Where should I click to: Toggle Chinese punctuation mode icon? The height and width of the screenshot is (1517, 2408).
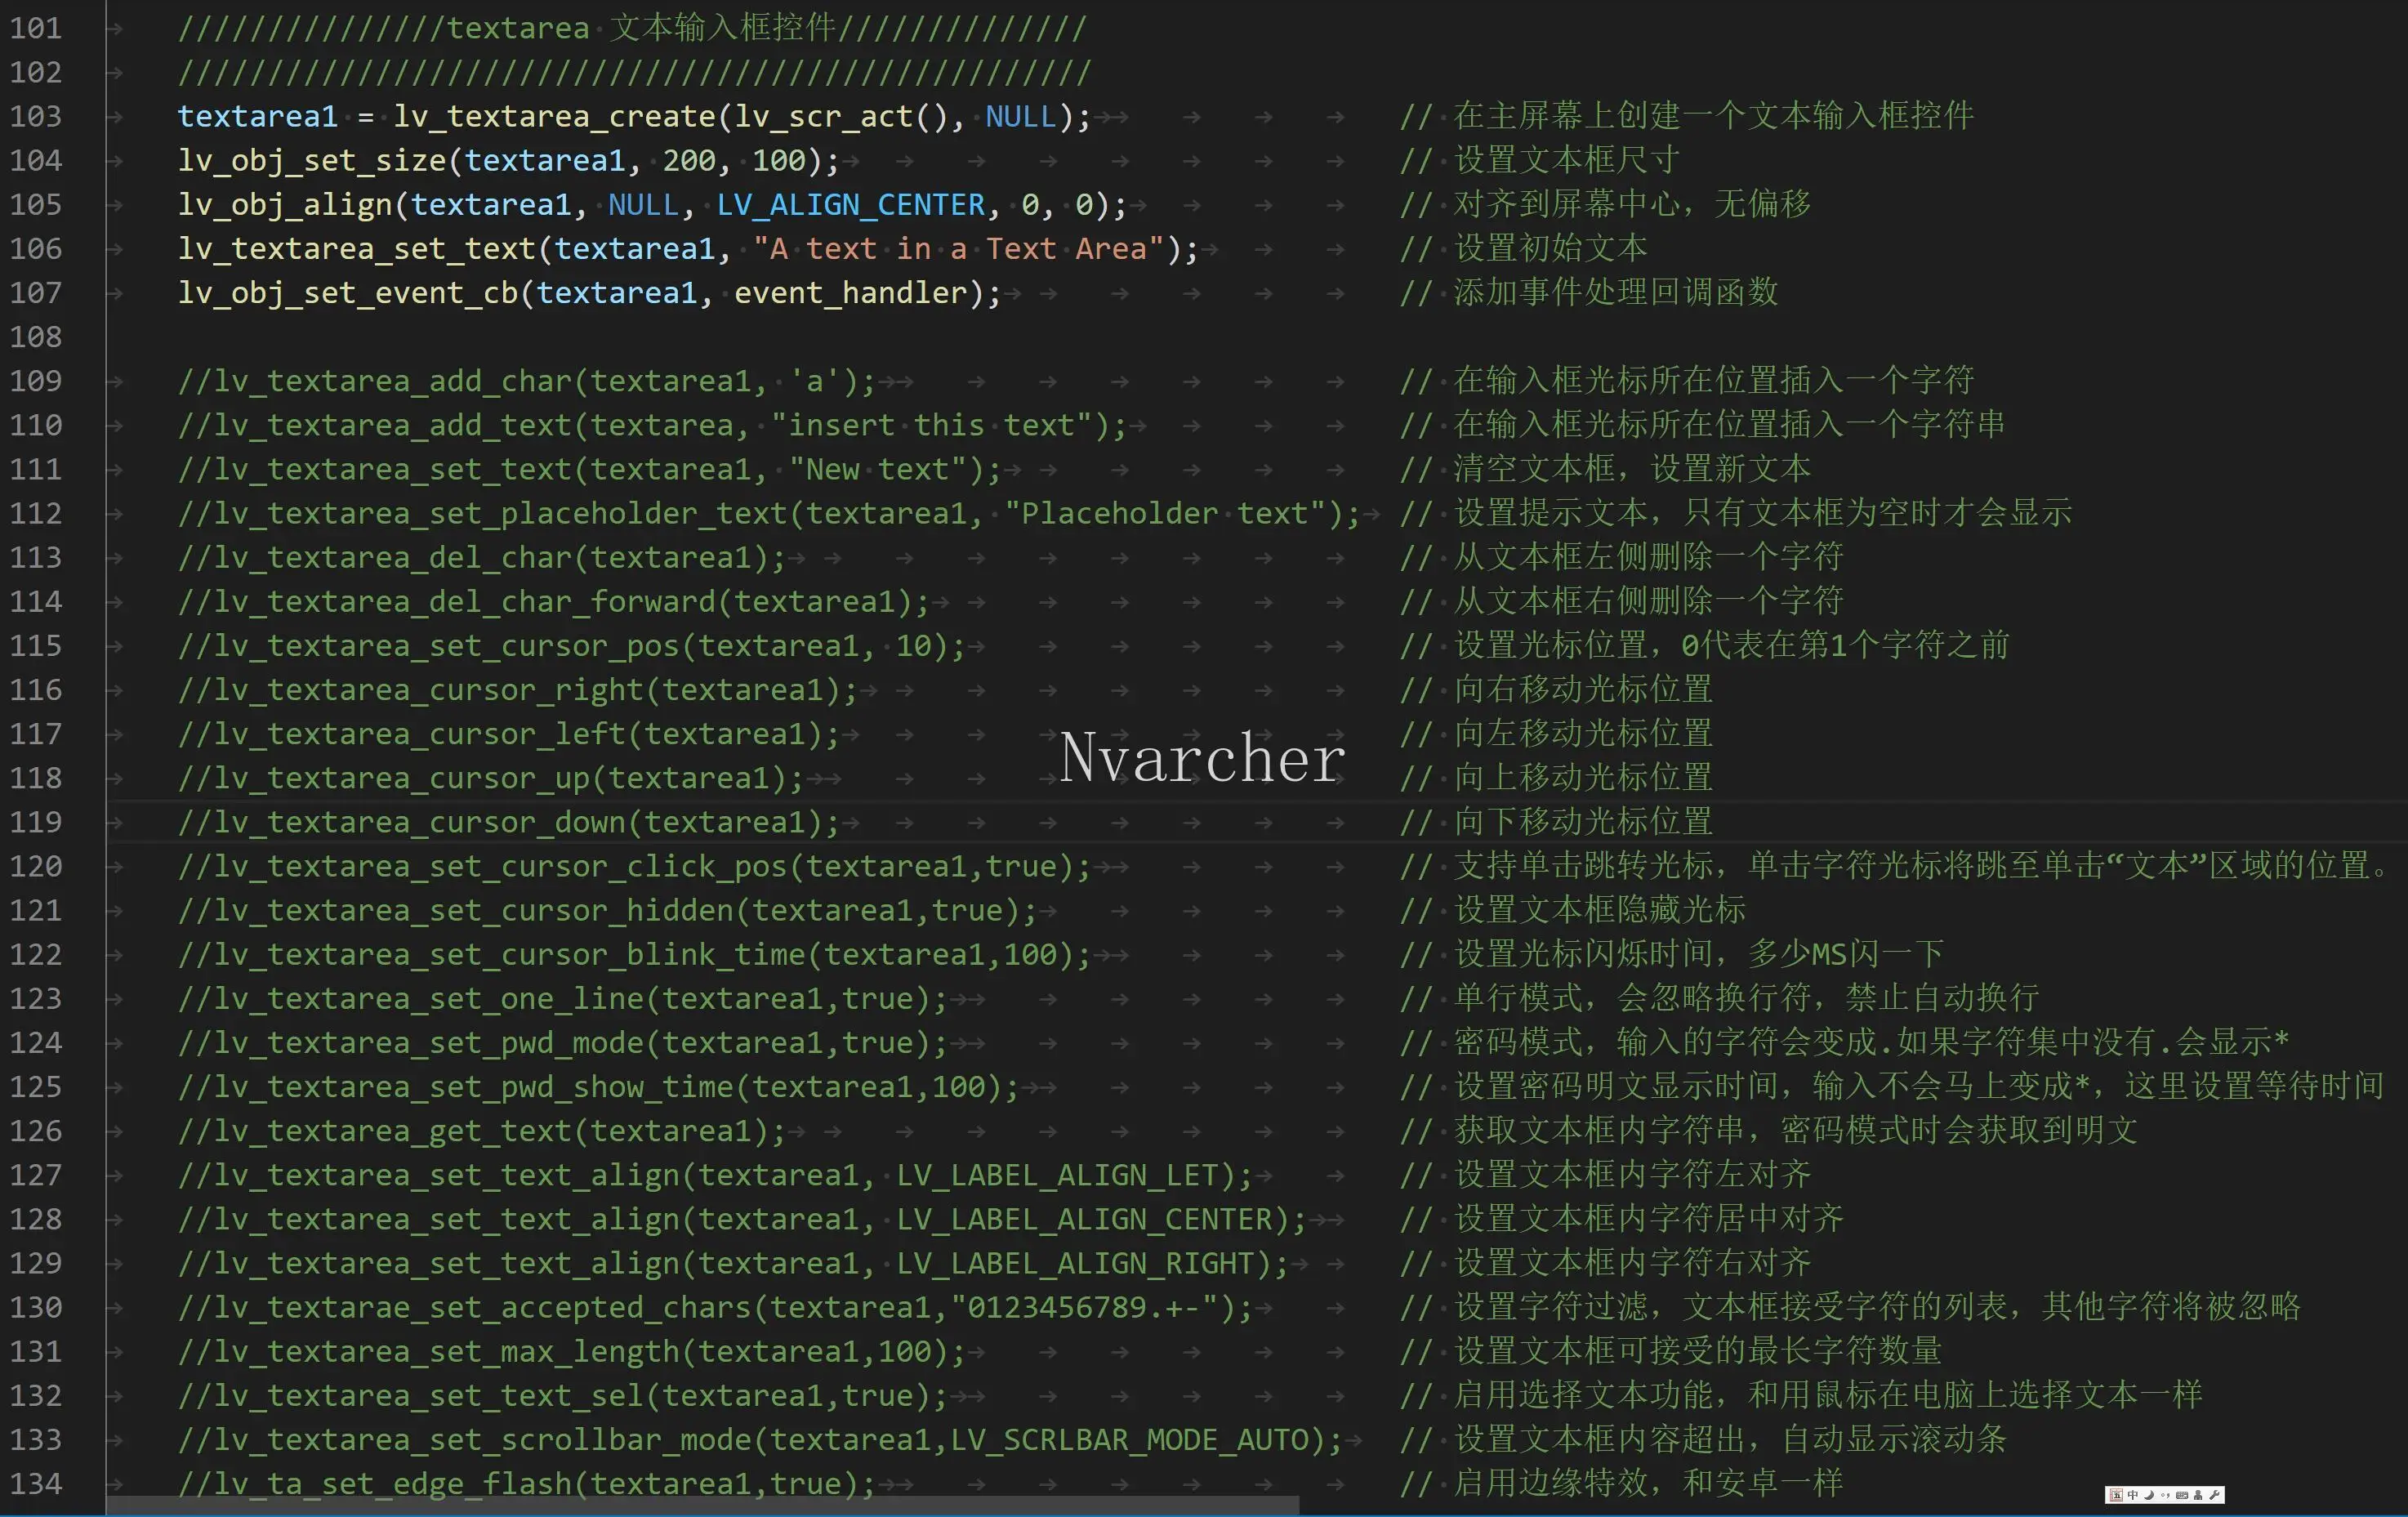(x=2165, y=1496)
